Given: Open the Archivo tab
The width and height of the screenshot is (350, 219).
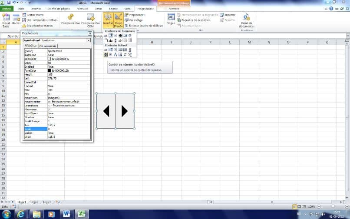Looking at the screenshot, I should (x=7, y=9).
